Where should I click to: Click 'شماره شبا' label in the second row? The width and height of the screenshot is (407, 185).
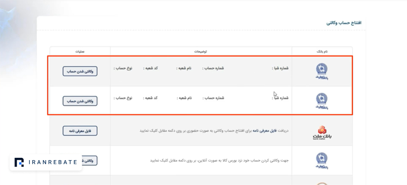(280, 98)
